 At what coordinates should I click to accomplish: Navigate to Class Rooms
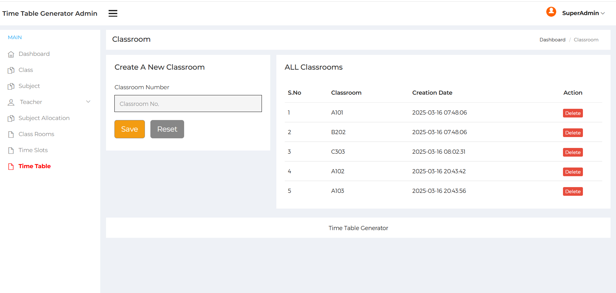[36, 134]
